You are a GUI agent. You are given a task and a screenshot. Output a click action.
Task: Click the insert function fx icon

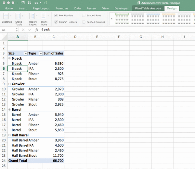pyautogui.click(x=37, y=30)
